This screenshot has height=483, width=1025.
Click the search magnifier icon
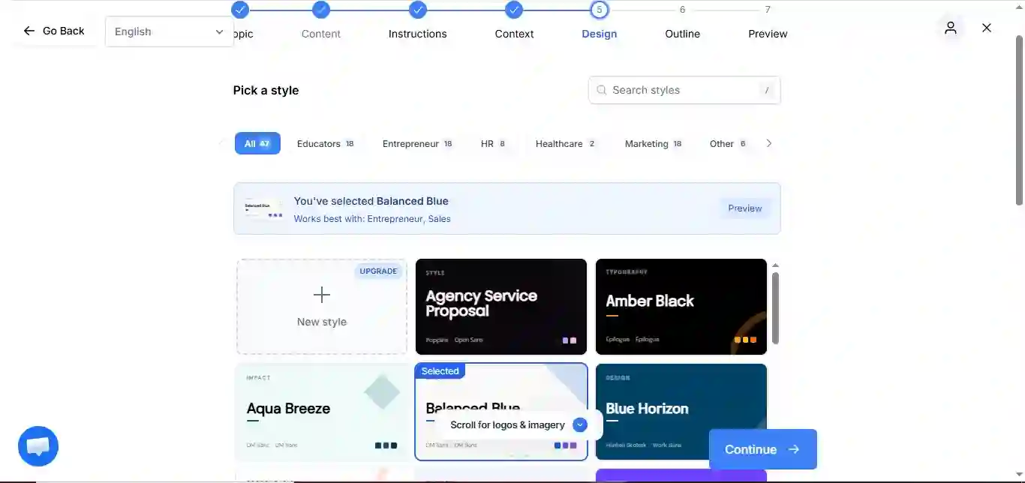pyautogui.click(x=601, y=90)
